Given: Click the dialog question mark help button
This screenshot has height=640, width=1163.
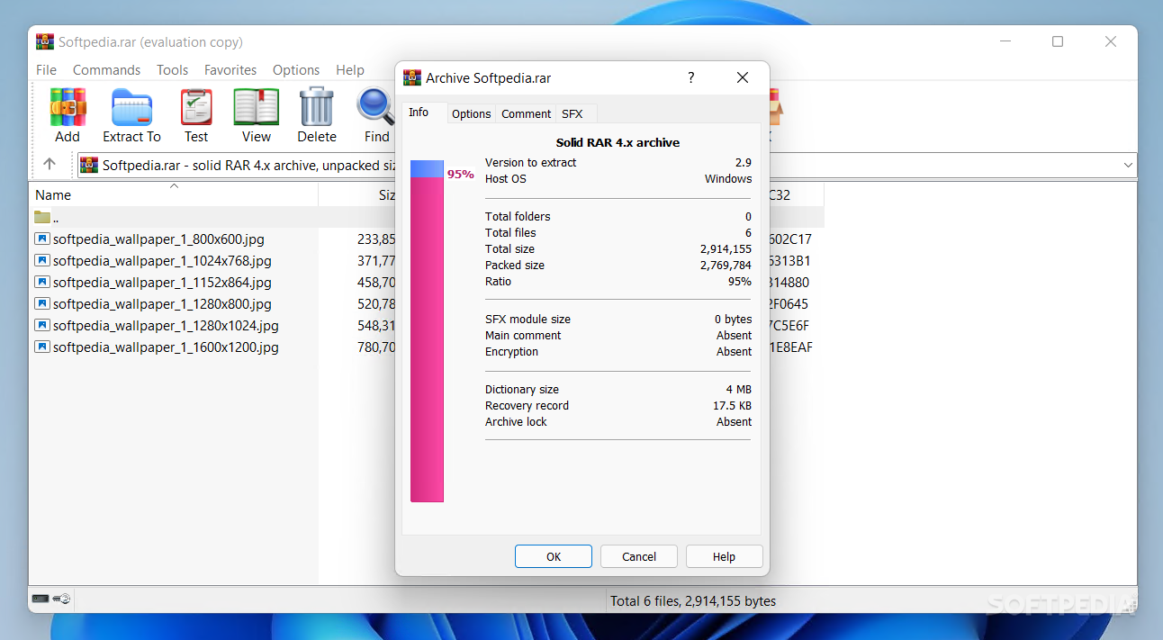Looking at the screenshot, I should click(690, 77).
